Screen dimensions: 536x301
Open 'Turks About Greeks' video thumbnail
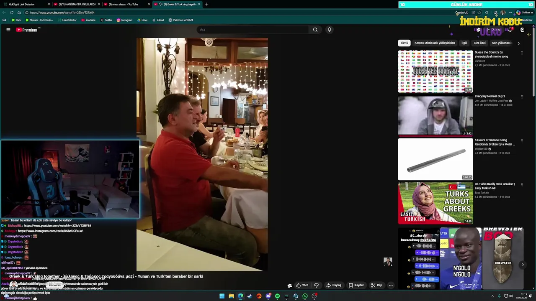click(435, 203)
